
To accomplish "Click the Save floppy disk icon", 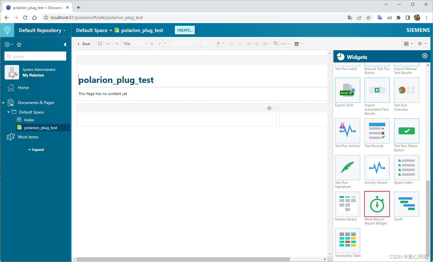I will coord(100,44).
